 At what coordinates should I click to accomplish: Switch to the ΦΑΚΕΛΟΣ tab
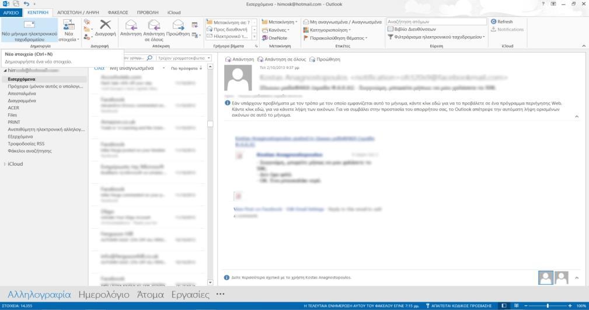[118, 12]
